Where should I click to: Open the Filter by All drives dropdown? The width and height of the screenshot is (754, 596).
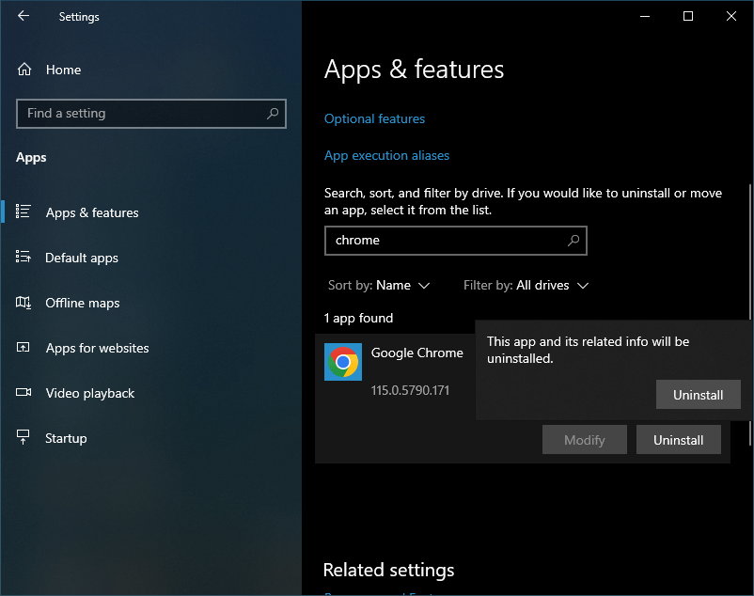point(526,285)
